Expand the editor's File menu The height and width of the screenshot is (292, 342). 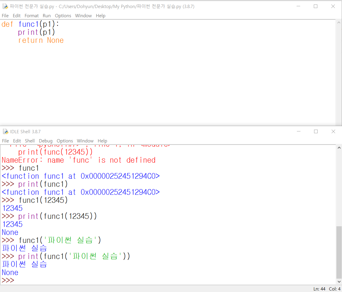coord(5,16)
